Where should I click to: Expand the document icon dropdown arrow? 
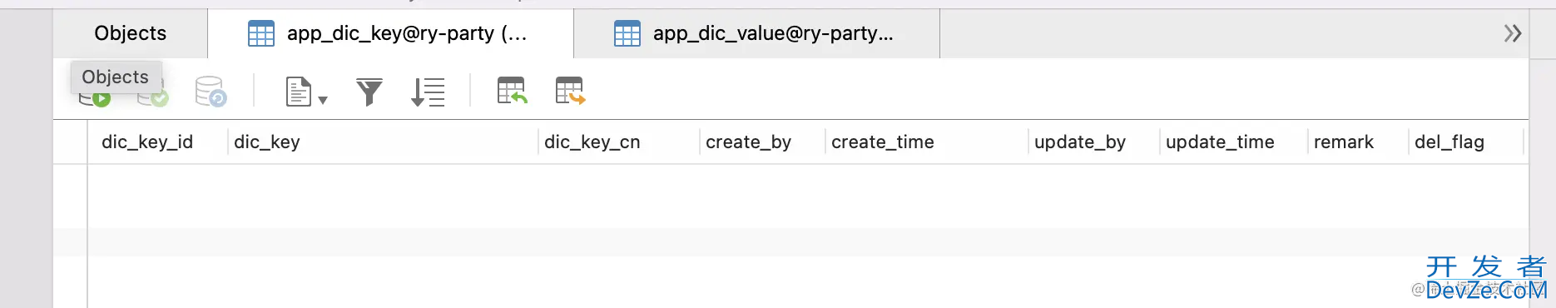pos(323,100)
